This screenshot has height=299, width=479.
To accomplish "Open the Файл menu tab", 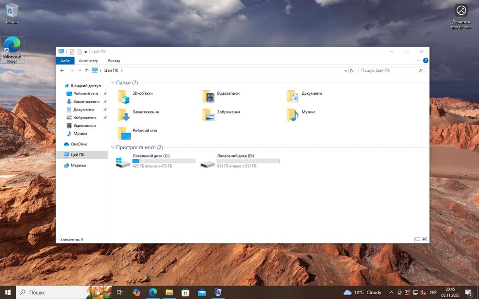I will [65, 61].
